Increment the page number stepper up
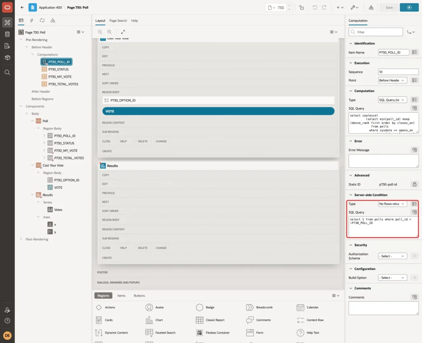The width and height of the screenshot is (422, 343). [289, 5]
